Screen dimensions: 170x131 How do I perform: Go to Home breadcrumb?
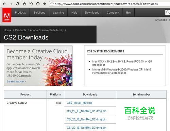click(x=7, y=30)
